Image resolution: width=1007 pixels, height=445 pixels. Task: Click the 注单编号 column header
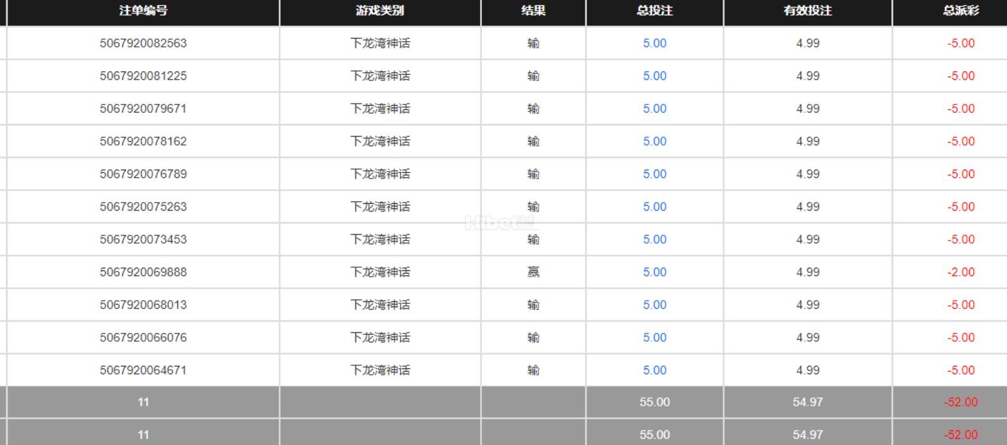pos(143,11)
